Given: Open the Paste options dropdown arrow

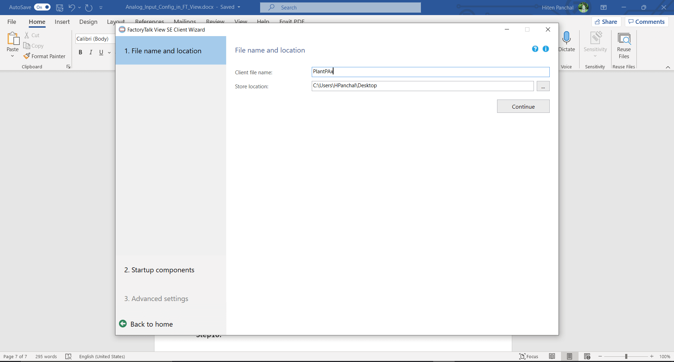Looking at the screenshot, I should [13, 56].
